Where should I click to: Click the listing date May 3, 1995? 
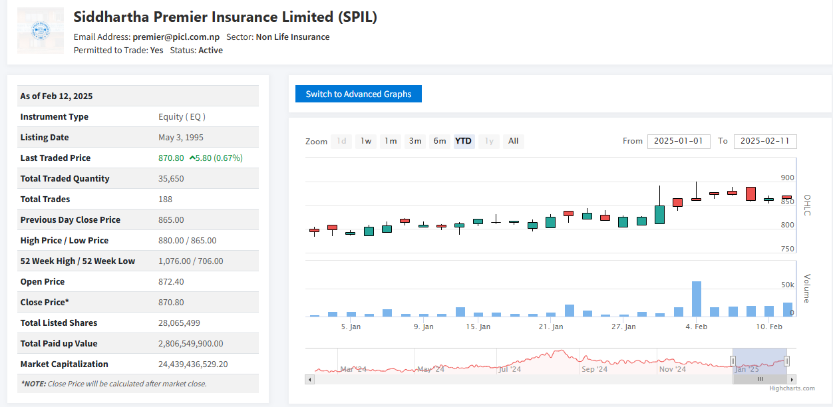pos(181,138)
